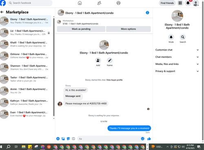
Task: Click the 'Message sent' bubble
Action: pyautogui.click(x=73, y=96)
